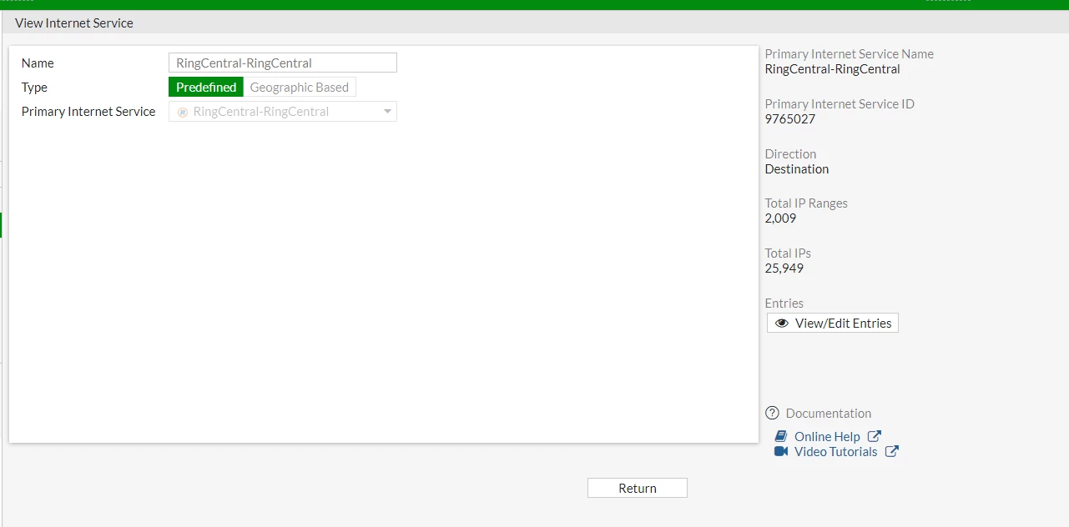Viewport: 1069px width, 527px height.
Task: Click the RingCentral-RingCentral name in the side panel
Action: pyautogui.click(x=833, y=69)
